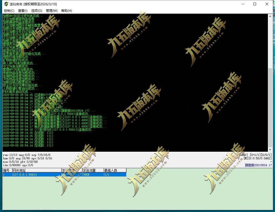This screenshot has width=275, height=212.
Task: Click the mon:0/0/16 status text
Action: 11,162
